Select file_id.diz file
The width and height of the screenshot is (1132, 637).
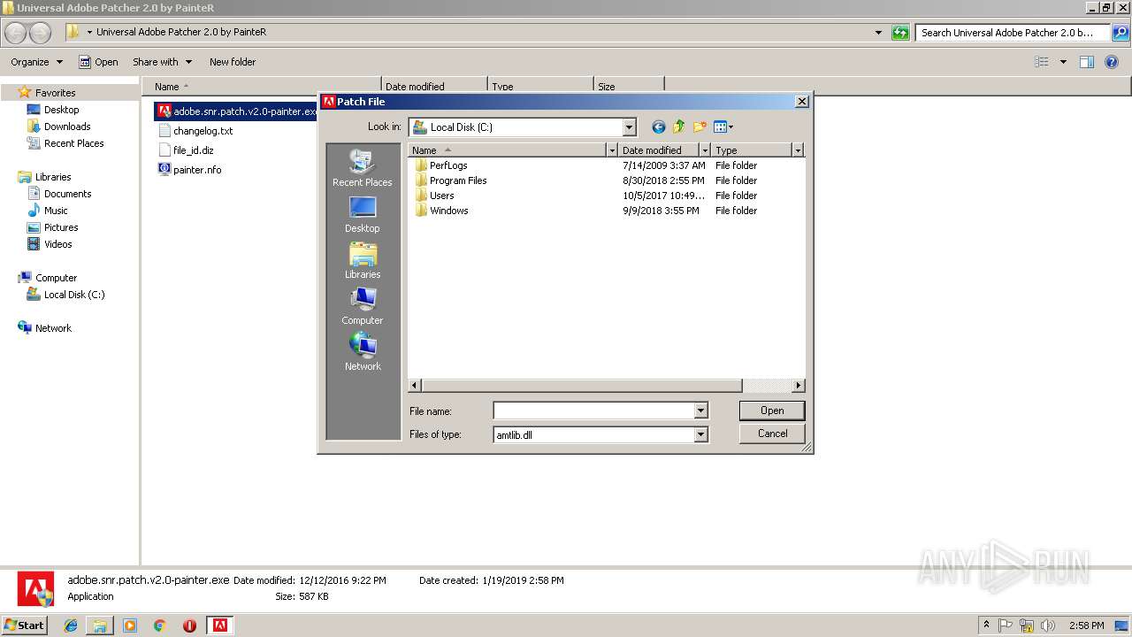[x=186, y=150]
